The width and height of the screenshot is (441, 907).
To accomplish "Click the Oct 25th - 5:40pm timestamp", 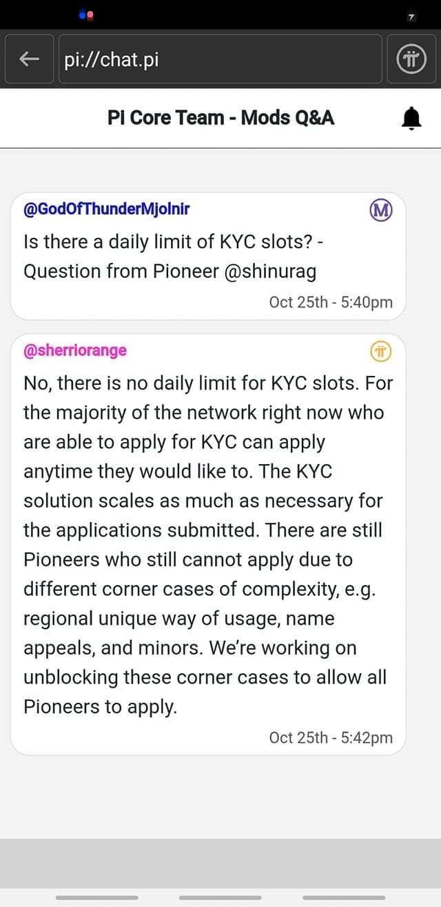I will coord(331,302).
